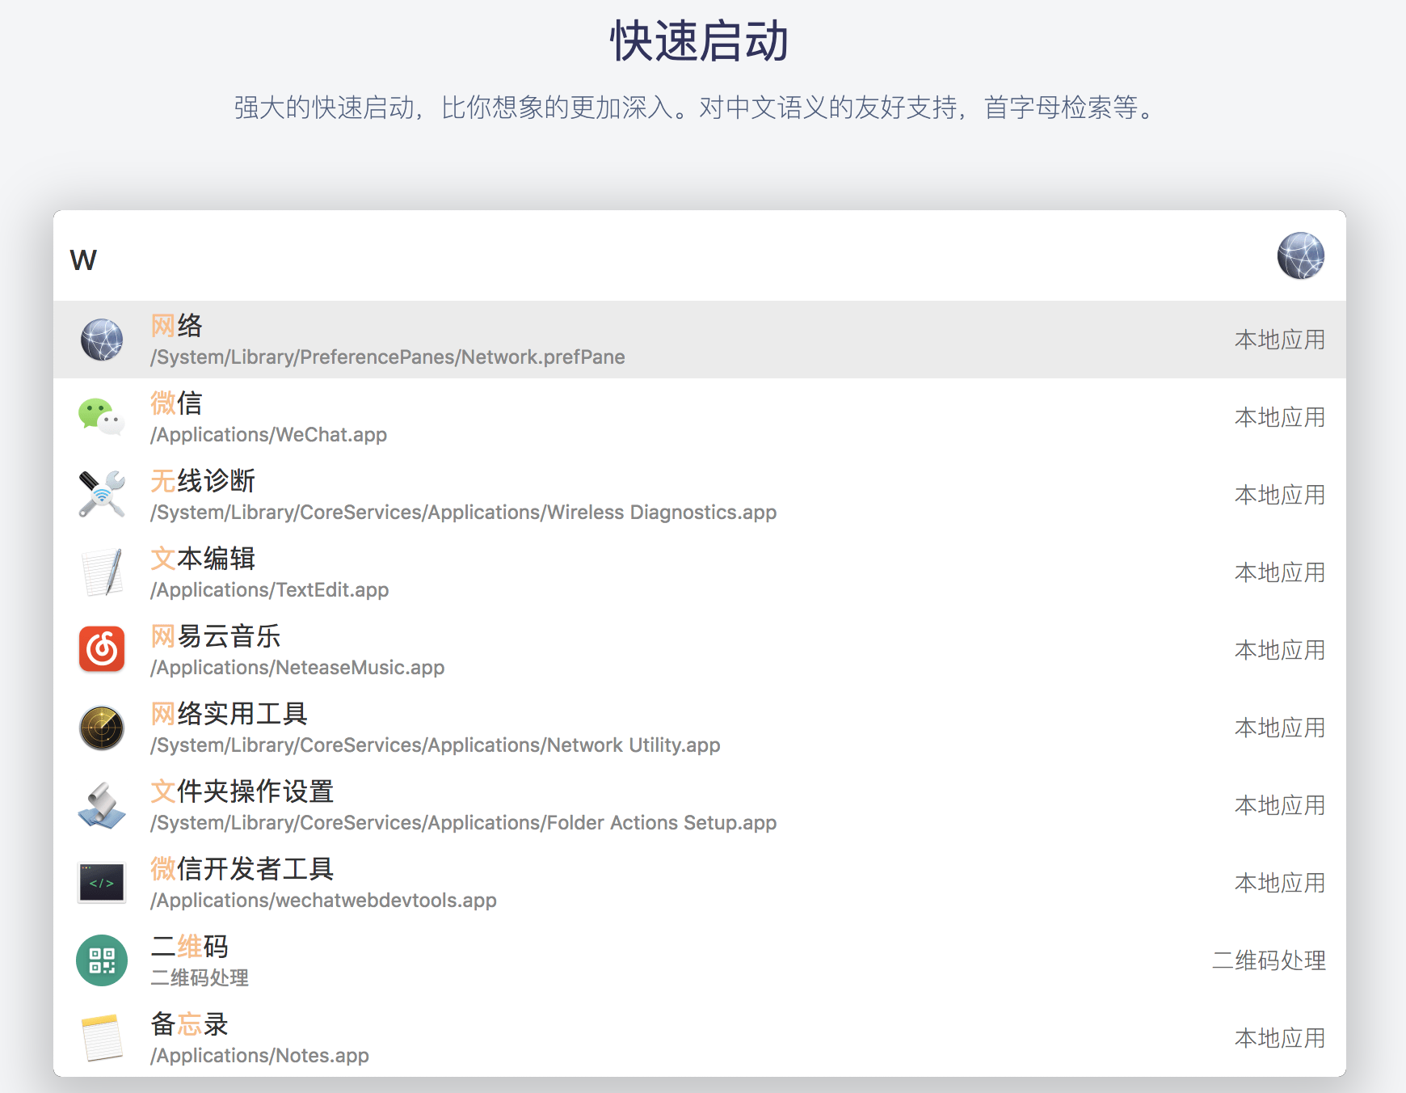Click the WeChat devtools code icon
The image size is (1406, 1093).
[102, 883]
